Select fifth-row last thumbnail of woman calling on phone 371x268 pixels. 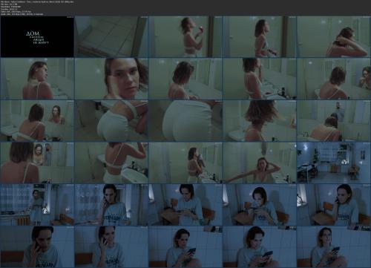pos(334,205)
